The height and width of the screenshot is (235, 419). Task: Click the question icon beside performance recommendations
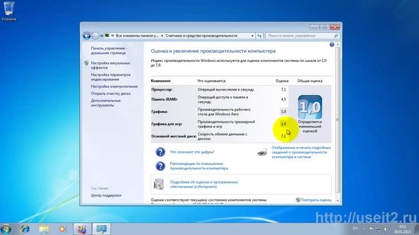coord(160,166)
